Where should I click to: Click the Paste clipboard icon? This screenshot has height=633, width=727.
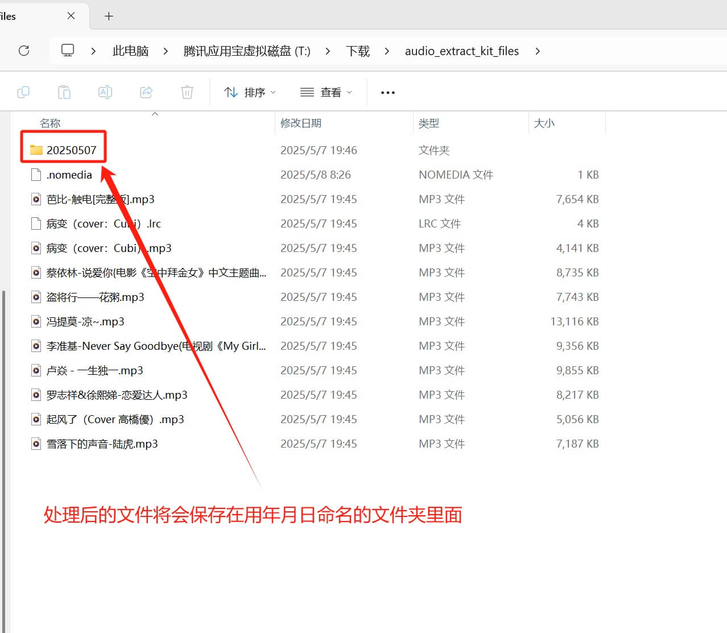pyautogui.click(x=64, y=92)
